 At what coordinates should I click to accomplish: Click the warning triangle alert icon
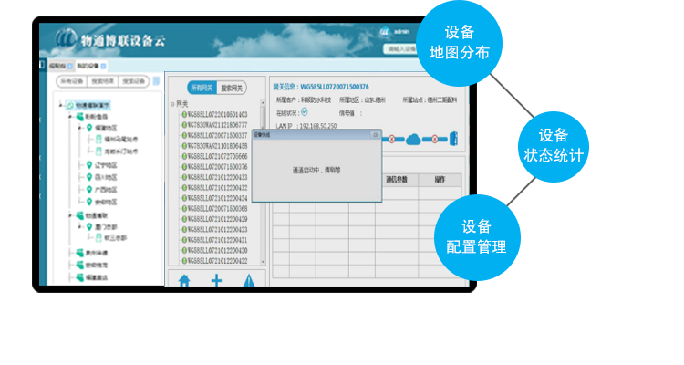[x=250, y=280]
